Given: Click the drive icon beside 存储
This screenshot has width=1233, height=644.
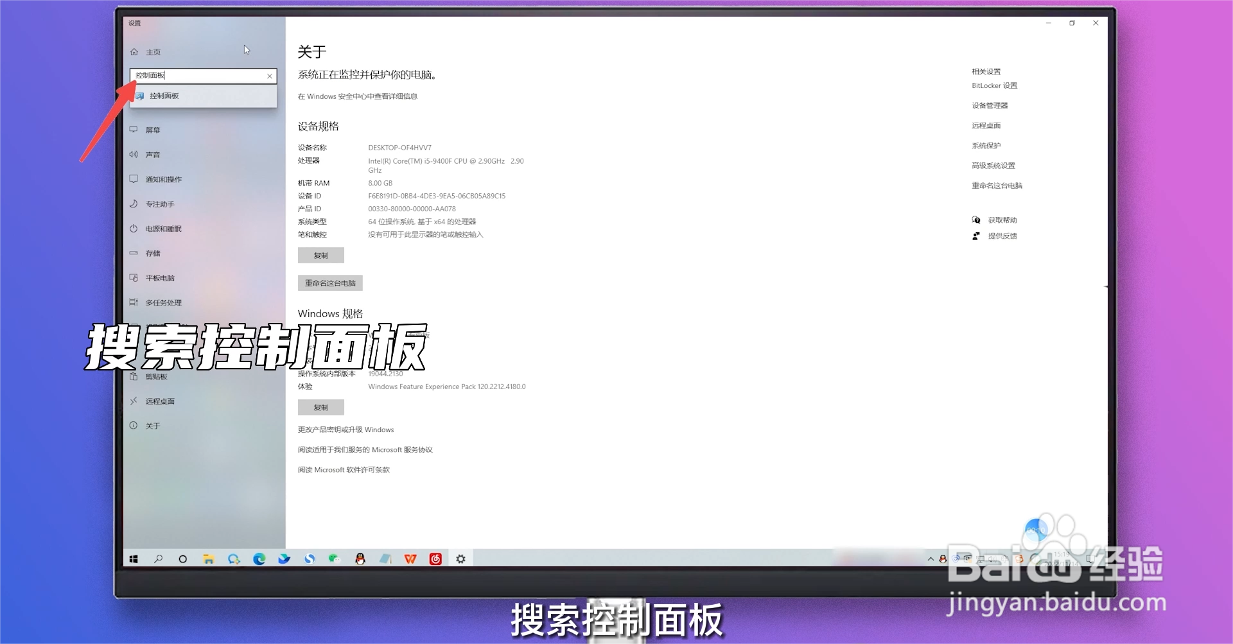Looking at the screenshot, I should pos(134,253).
